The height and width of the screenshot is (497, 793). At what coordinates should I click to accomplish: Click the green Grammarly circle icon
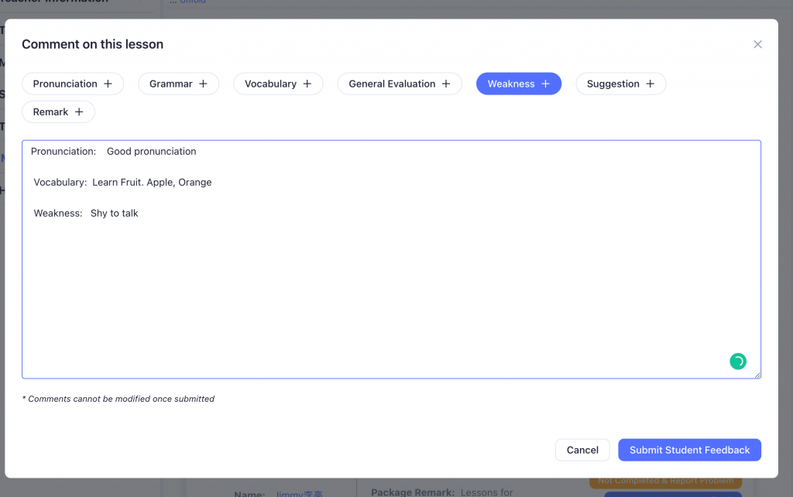point(738,362)
